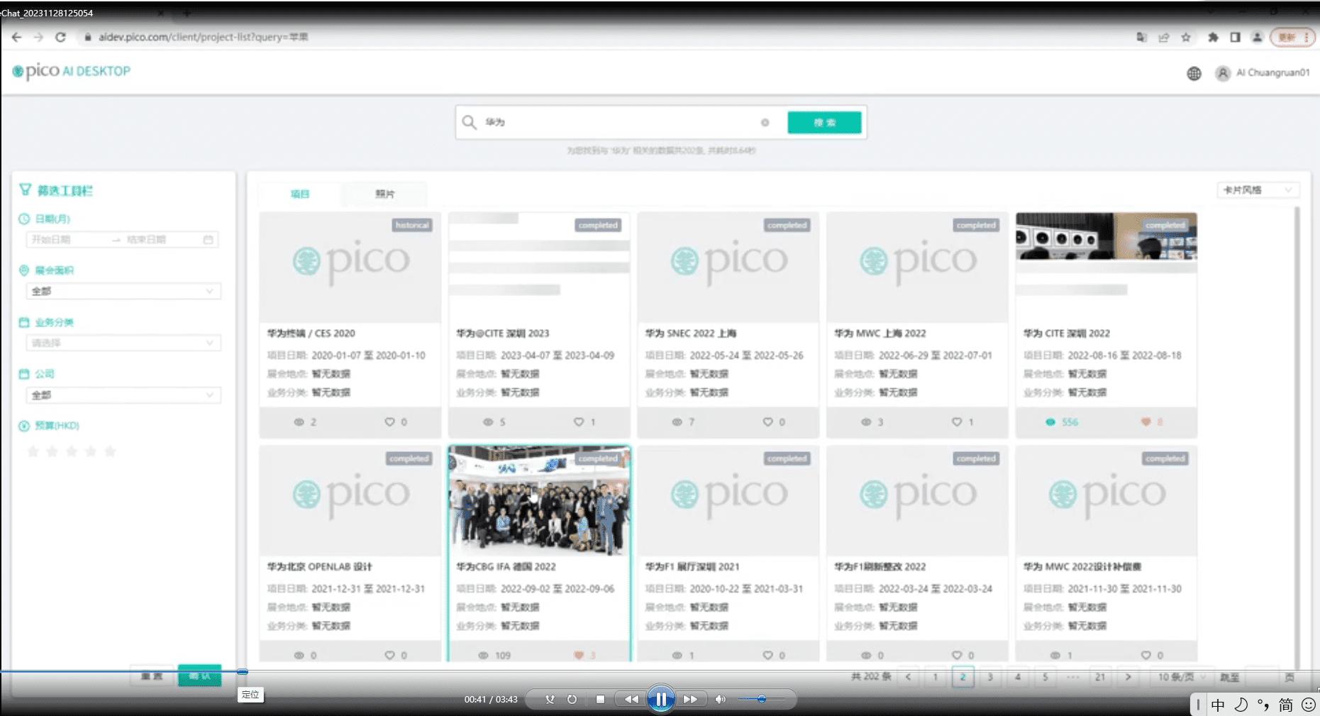Switch to the 照片 tab
This screenshot has width=1320, height=716.
coord(384,194)
